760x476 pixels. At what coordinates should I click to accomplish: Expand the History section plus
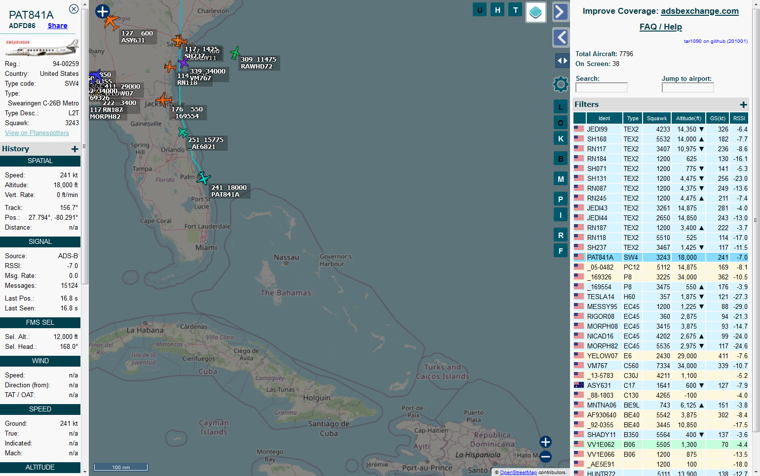(75, 149)
